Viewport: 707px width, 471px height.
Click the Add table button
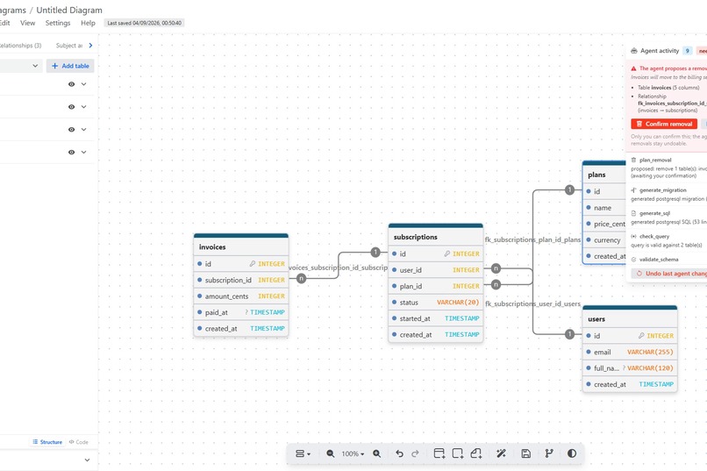[70, 66]
